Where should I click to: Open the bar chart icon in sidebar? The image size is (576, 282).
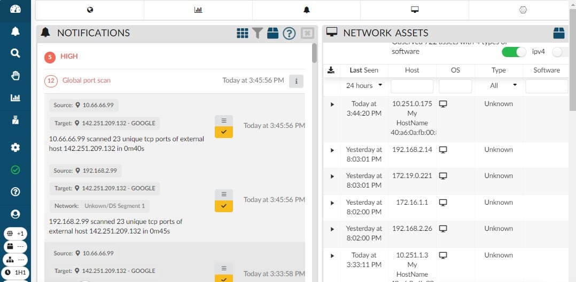tap(15, 98)
